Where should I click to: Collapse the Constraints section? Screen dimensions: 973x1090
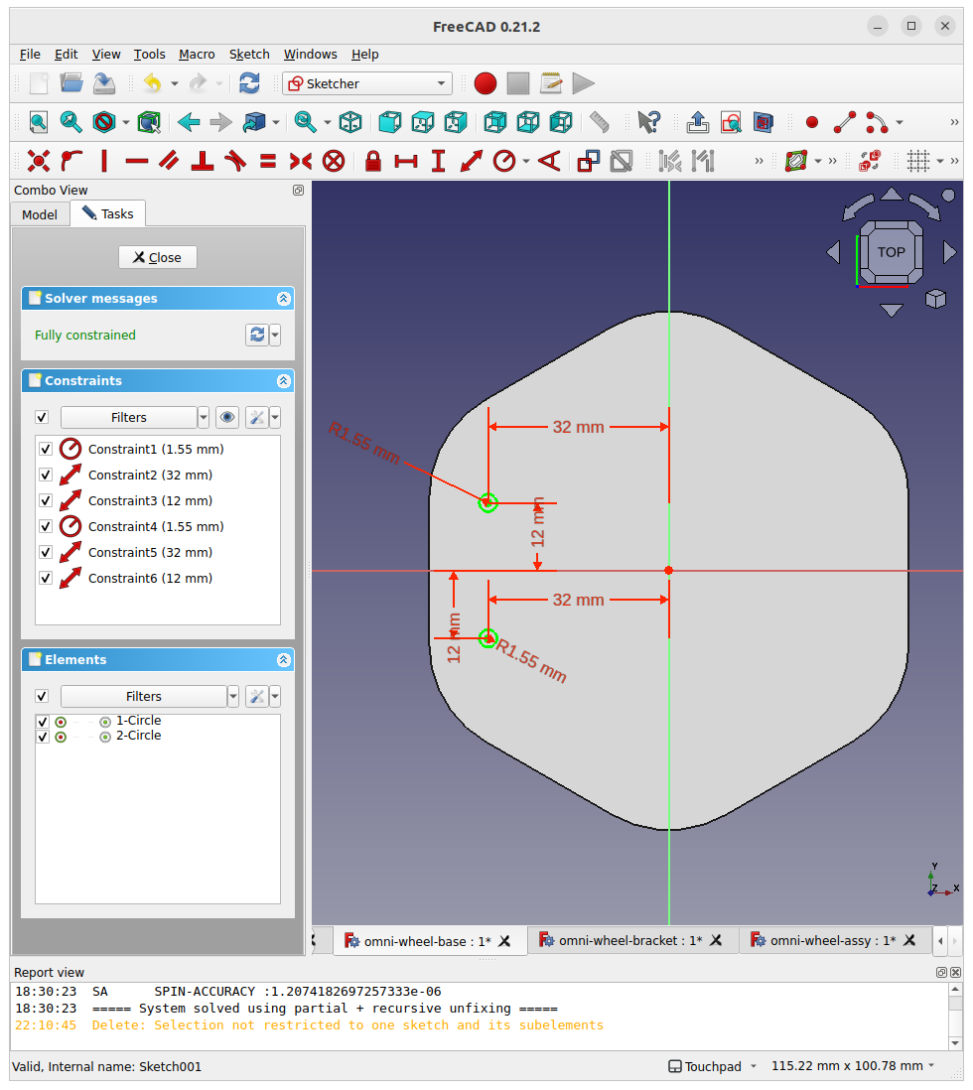point(283,380)
